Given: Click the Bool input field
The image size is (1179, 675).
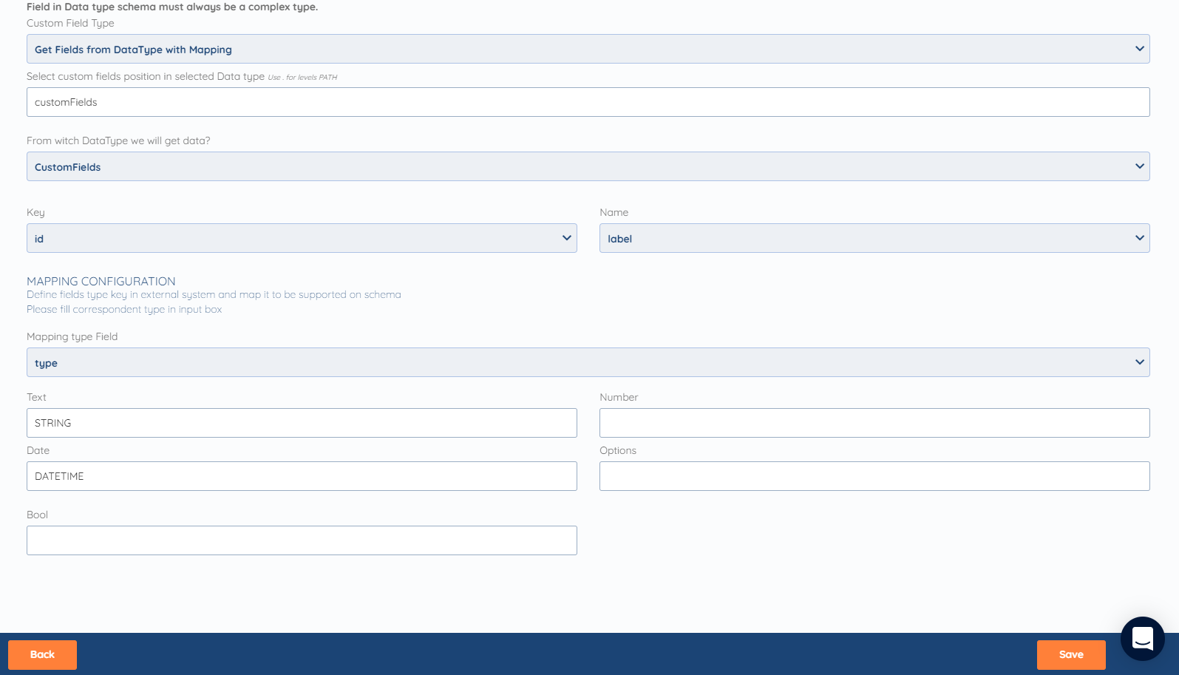Looking at the screenshot, I should pyautogui.click(x=302, y=540).
